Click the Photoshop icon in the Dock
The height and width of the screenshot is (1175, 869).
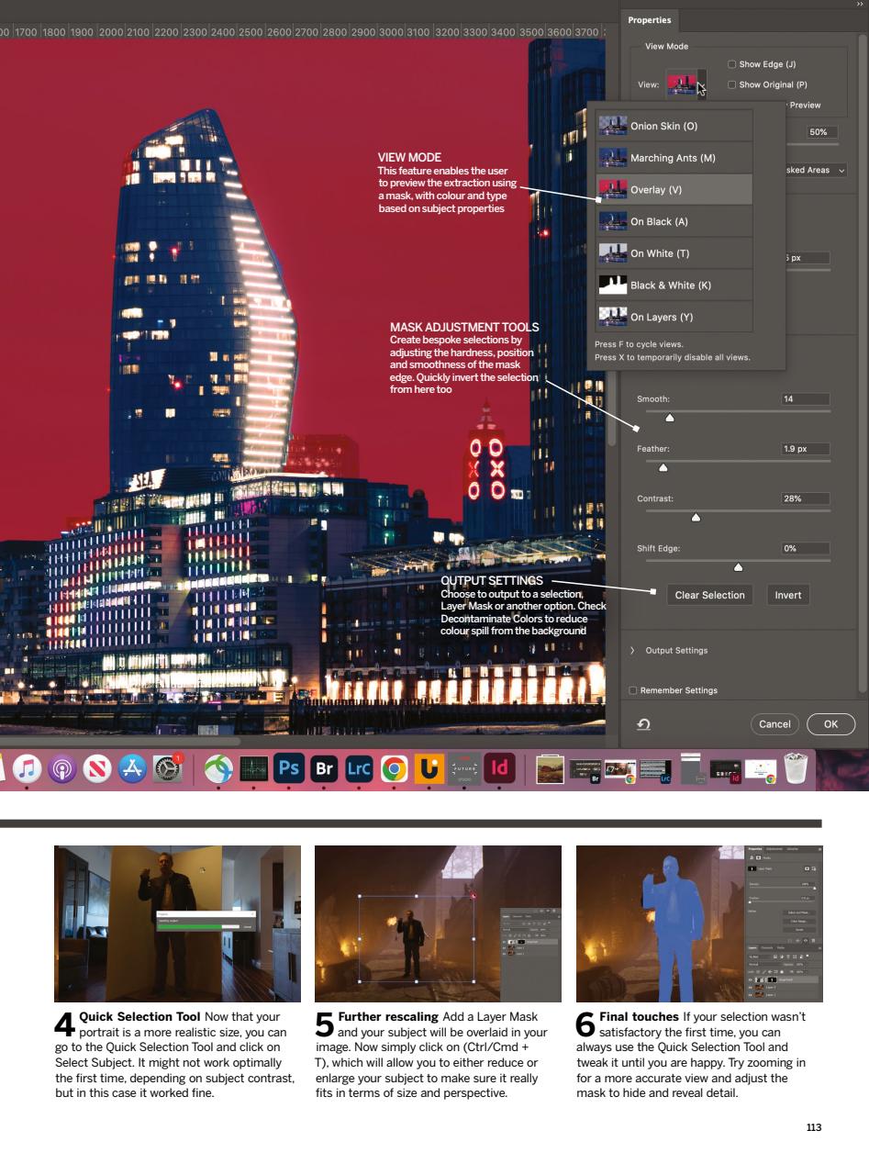288,767
